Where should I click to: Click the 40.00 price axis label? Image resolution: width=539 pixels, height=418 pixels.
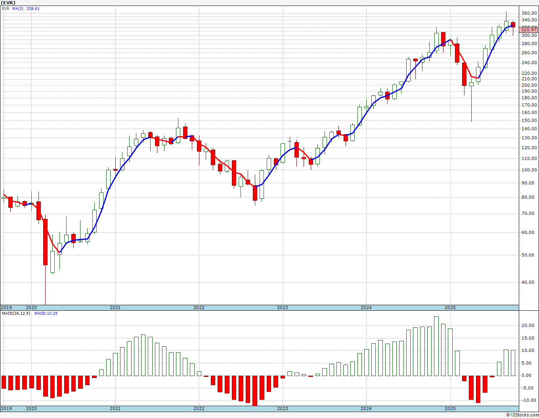coord(529,282)
